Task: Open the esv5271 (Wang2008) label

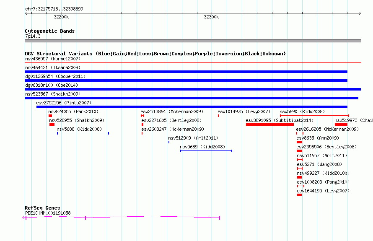Action: [319, 164]
